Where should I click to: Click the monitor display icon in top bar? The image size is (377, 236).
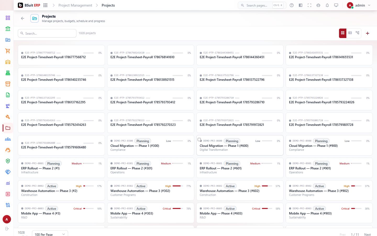click(x=336, y=5)
